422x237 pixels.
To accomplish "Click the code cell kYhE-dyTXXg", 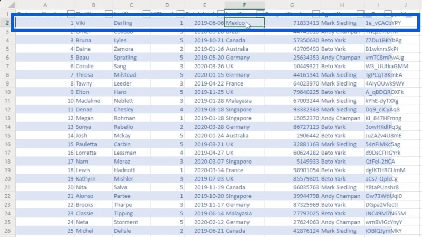I will pos(381,101).
